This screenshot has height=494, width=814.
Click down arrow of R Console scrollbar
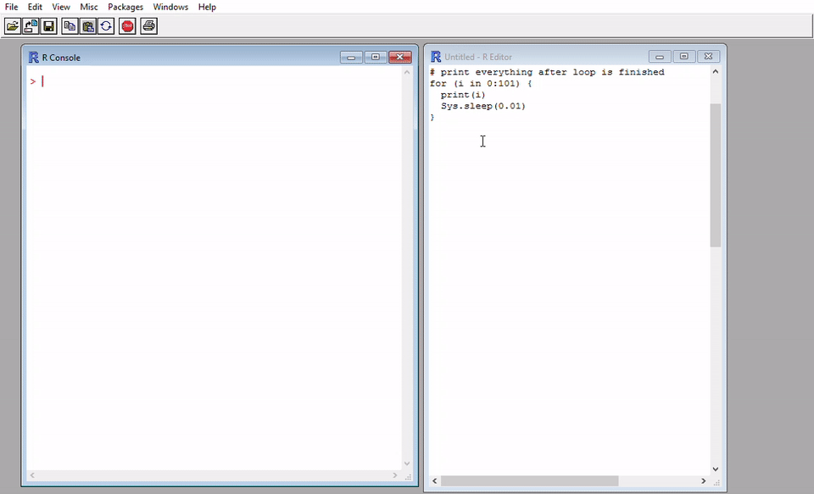tap(407, 463)
